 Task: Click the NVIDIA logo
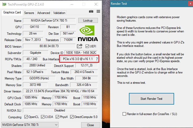88,33
